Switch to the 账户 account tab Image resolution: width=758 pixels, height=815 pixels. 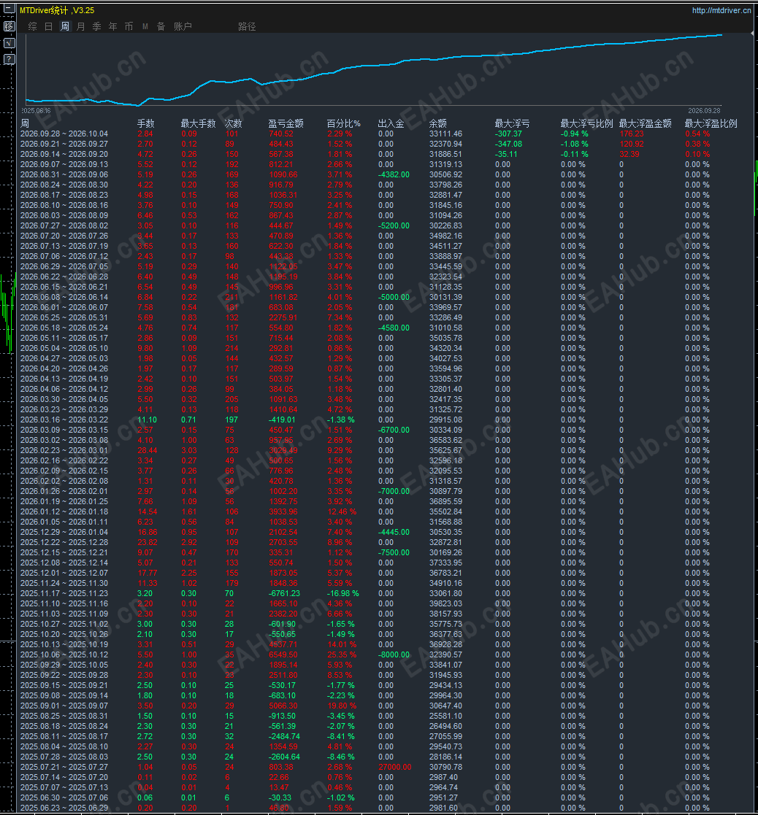pos(183,26)
